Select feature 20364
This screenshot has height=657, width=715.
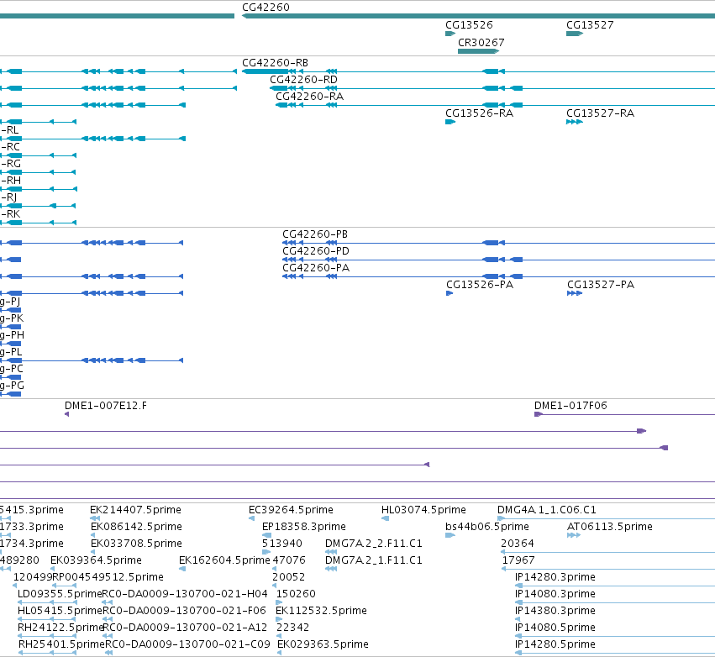517,544
